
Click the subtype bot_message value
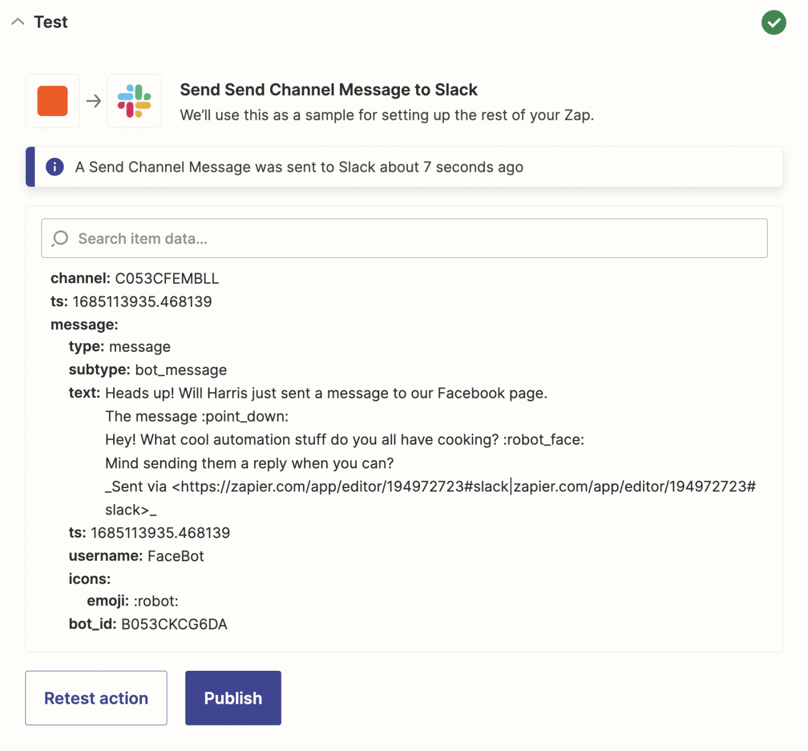181,370
